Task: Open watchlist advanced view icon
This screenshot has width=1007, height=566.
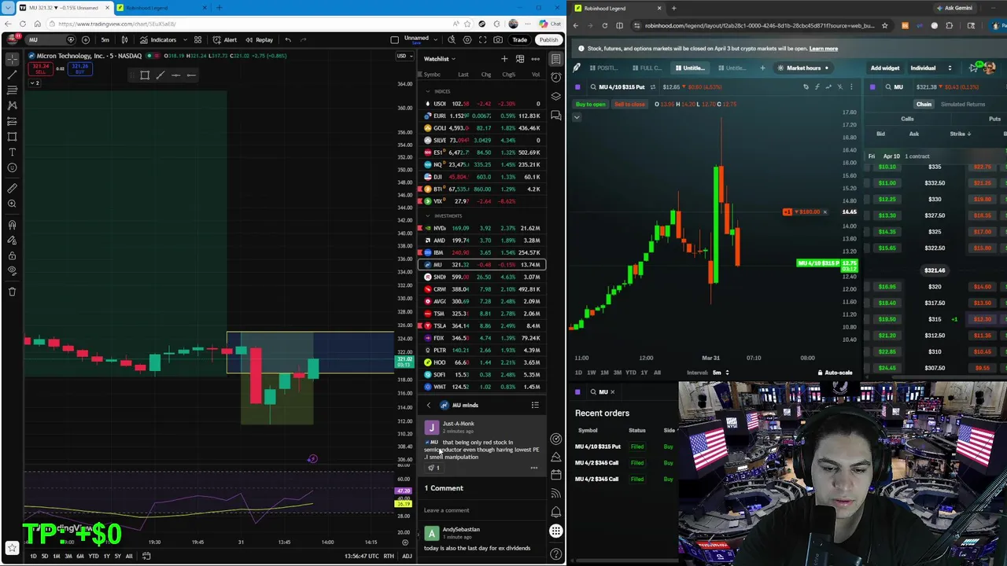Action: [520, 59]
